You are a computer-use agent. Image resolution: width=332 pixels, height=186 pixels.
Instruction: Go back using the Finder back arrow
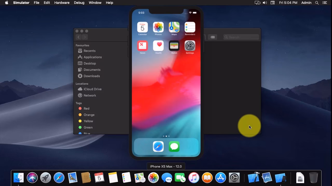point(78,37)
